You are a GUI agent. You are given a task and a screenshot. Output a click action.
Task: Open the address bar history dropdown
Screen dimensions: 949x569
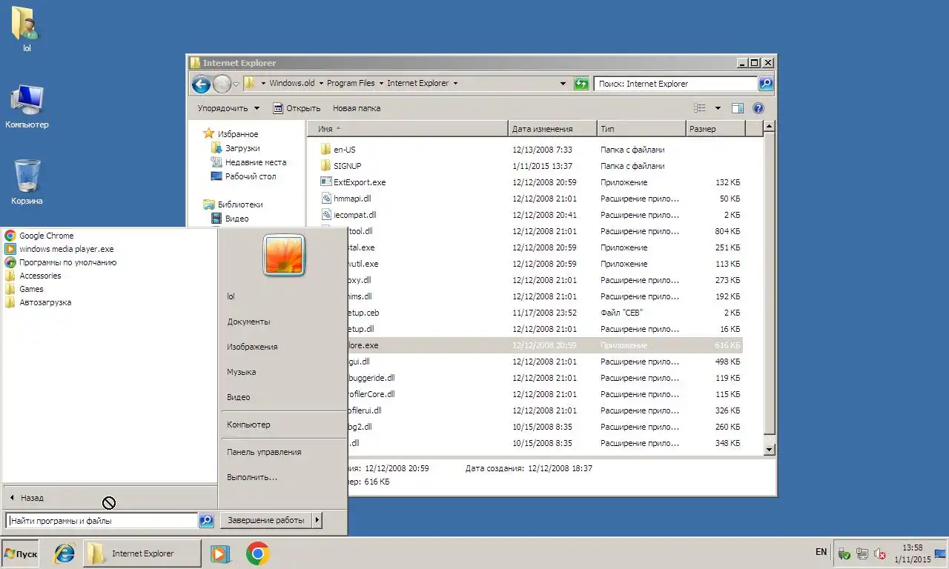[563, 84]
